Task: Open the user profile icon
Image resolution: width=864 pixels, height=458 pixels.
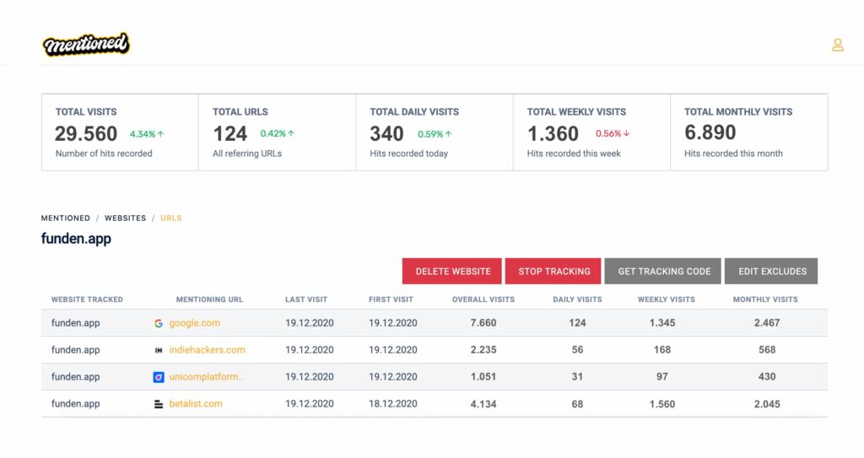Action: pyautogui.click(x=838, y=45)
